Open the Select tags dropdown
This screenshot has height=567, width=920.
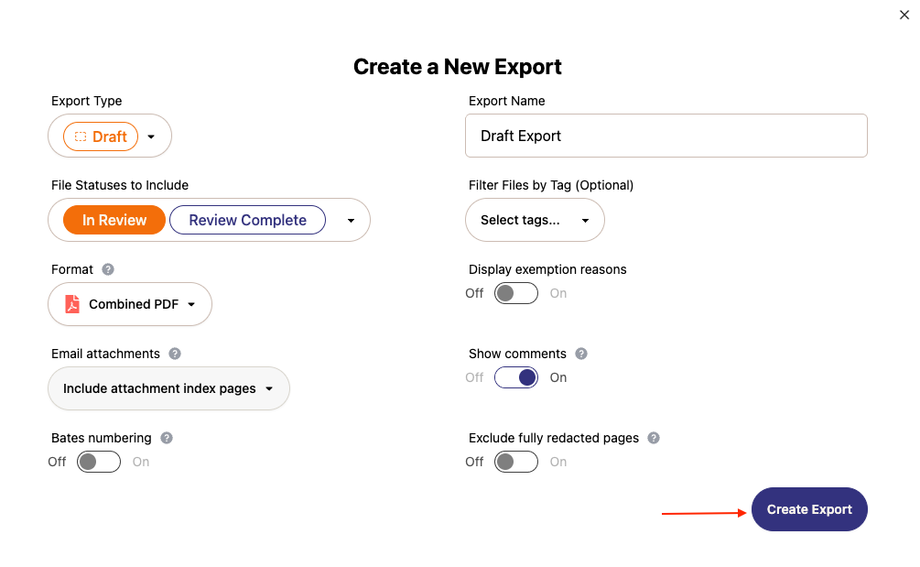[535, 220]
